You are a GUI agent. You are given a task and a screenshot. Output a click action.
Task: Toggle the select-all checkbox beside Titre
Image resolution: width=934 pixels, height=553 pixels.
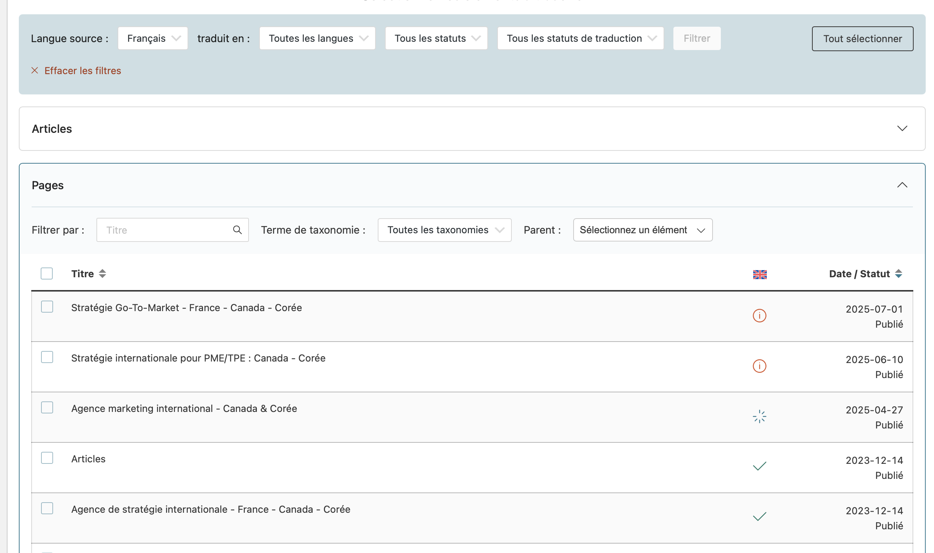(47, 273)
